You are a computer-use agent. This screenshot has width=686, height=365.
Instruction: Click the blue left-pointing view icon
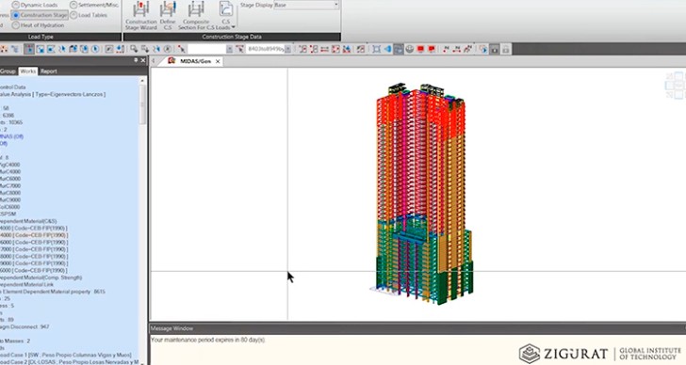(x=387, y=49)
